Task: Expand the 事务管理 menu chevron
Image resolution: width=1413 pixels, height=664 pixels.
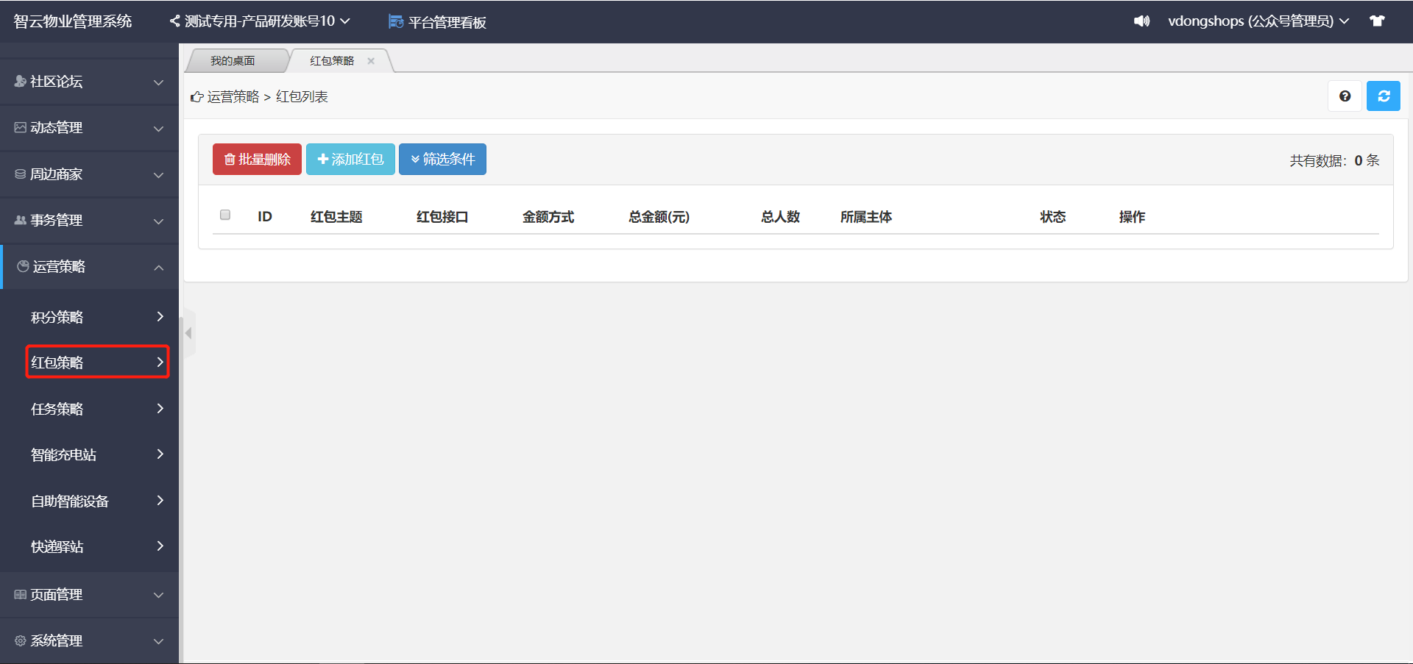Action: click(x=158, y=221)
